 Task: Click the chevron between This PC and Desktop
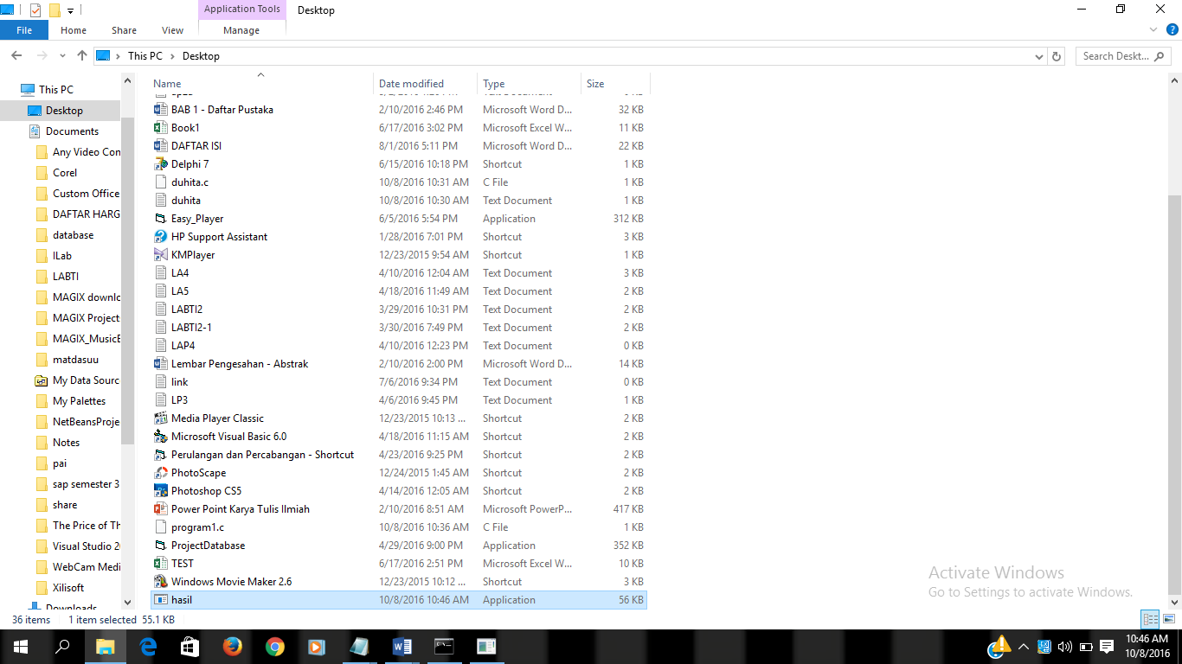pos(172,56)
